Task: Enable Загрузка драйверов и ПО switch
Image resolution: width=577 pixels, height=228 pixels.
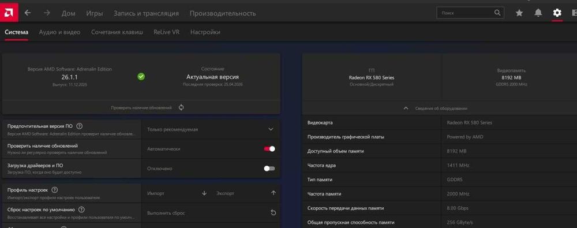Action: coord(269,169)
